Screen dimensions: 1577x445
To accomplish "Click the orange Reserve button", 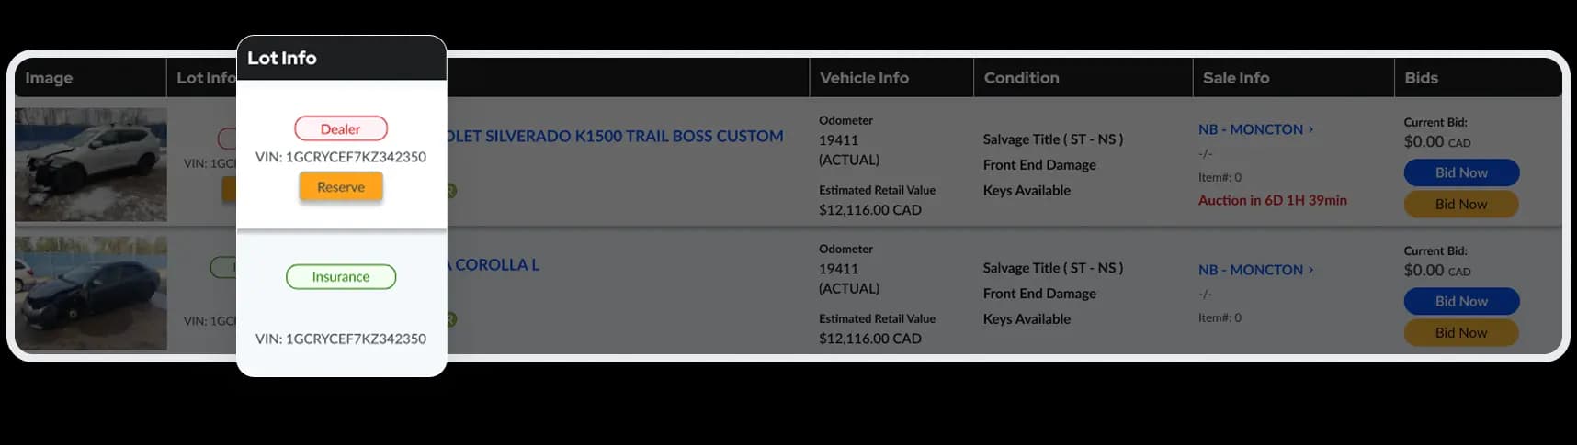I will (x=341, y=187).
